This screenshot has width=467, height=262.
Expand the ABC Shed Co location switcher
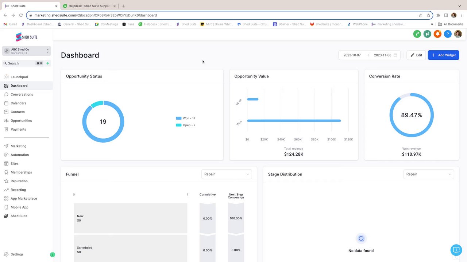[x=26, y=51]
